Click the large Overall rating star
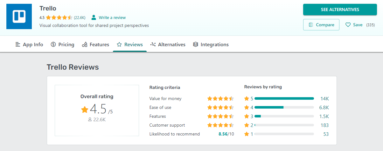383x151 pixels. pos(85,110)
